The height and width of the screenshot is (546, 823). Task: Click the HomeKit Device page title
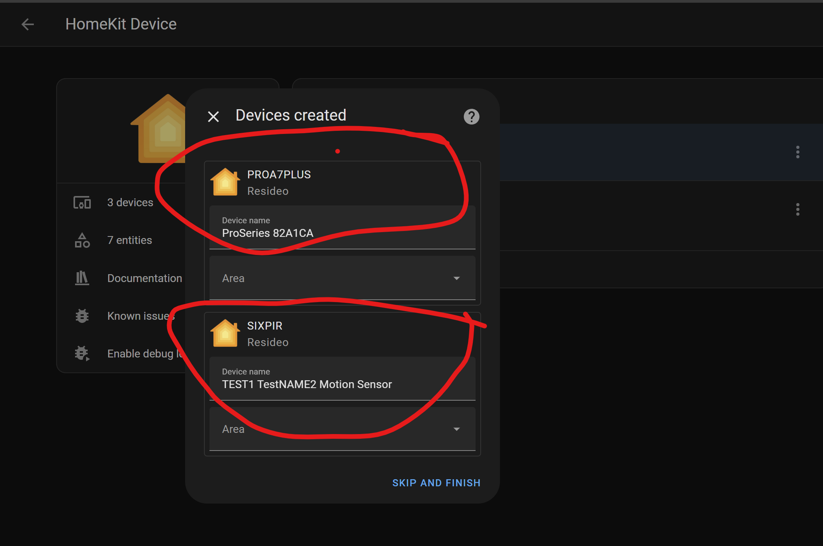pos(121,24)
